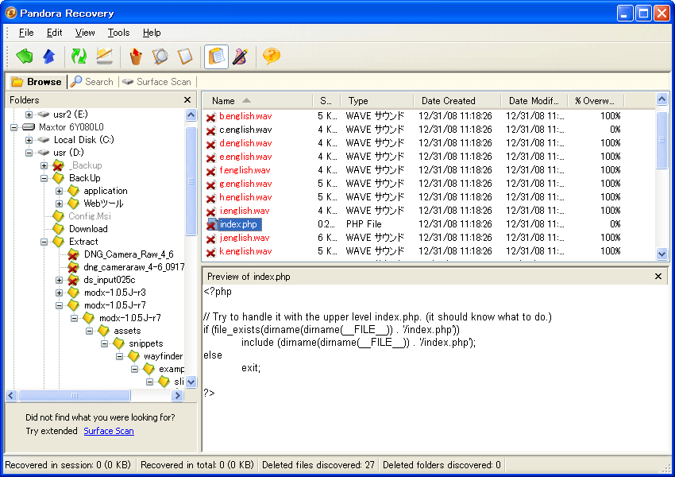Viewport: 675px width, 477px height.
Task: Collapse the usr (D:) drive node
Action: [x=29, y=153]
